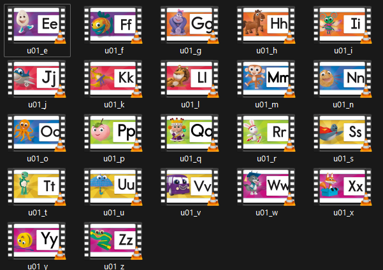This screenshot has width=383, height=270.
Task: Select the Ll lion video thumbnail
Action: pyautogui.click(x=189, y=79)
